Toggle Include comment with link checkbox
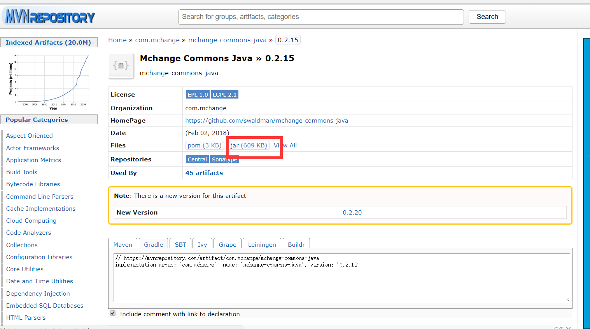 click(x=113, y=313)
